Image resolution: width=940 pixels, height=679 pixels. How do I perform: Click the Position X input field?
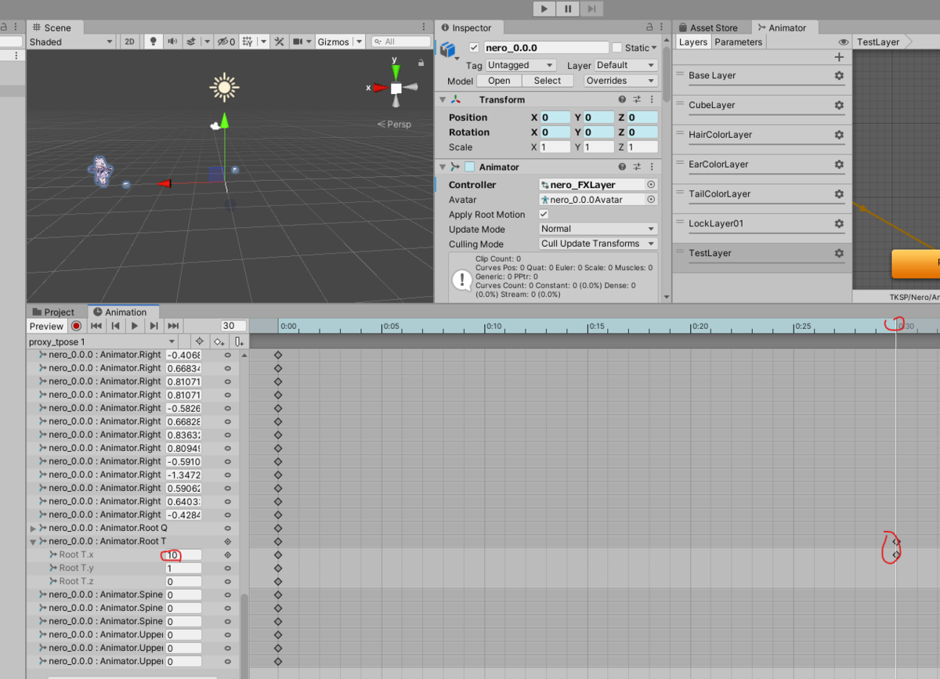pos(555,117)
